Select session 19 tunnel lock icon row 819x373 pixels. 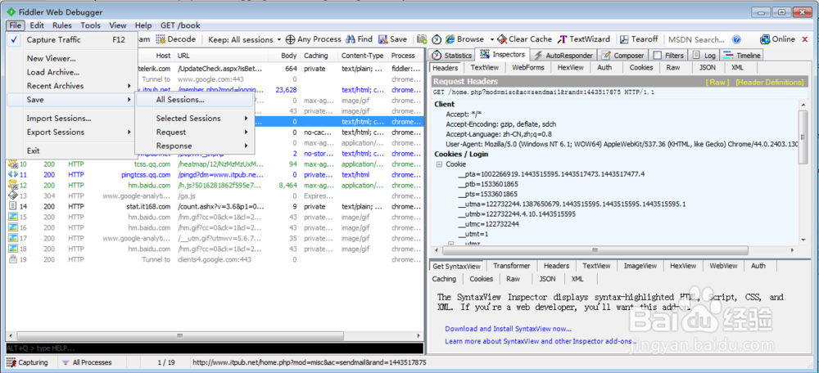click(13, 259)
